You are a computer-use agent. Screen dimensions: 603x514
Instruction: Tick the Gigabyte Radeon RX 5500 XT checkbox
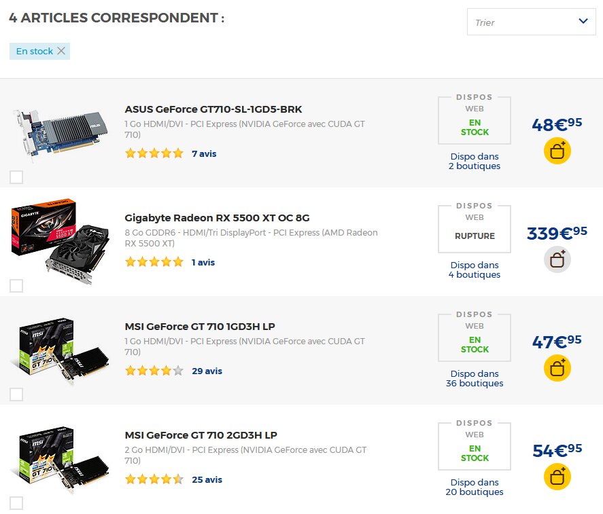click(16, 286)
